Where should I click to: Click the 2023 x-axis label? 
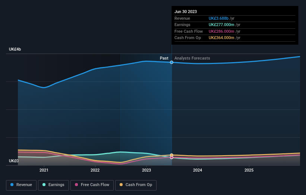coord(146,170)
